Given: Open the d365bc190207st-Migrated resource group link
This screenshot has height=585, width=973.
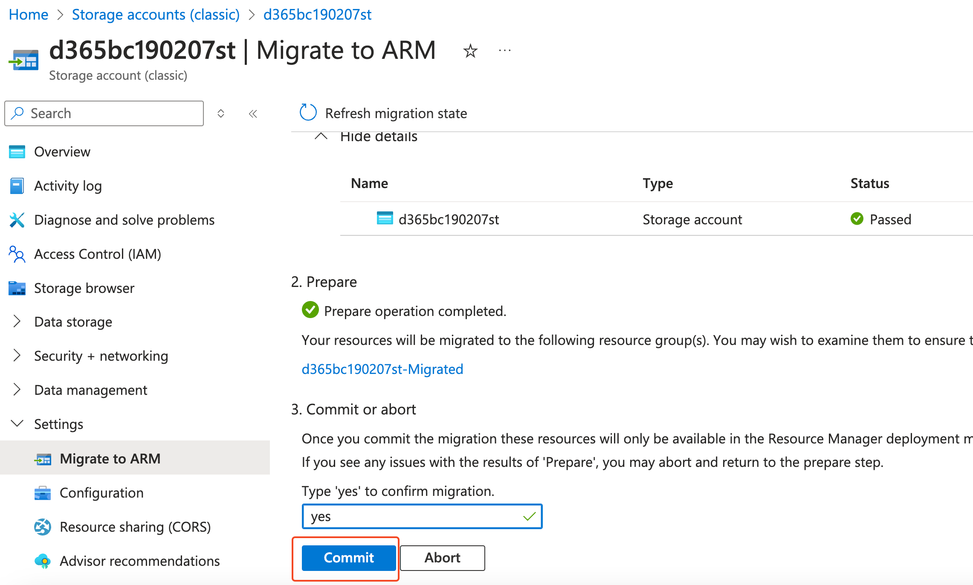Looking at the screenshot, I should [382, 369].
